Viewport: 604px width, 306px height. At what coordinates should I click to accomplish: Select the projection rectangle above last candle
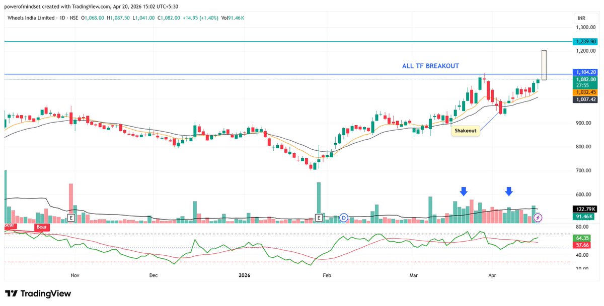pyautogui.click(x=544, y=65)
